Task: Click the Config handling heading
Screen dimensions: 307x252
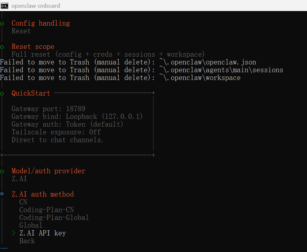Action: click(41, 23)
